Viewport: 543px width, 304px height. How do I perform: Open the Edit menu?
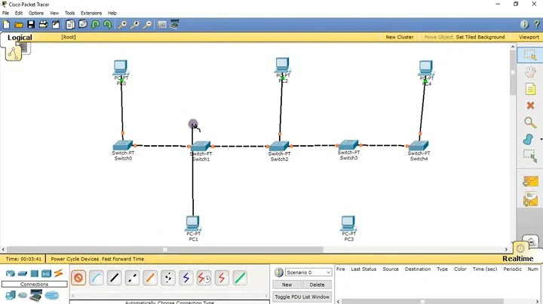(x=19, y=13)
